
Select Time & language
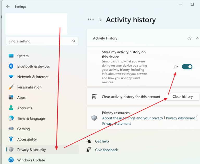coord(42,118)
